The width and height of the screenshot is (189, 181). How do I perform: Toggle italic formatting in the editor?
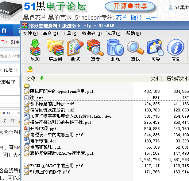tap(5, 121)
